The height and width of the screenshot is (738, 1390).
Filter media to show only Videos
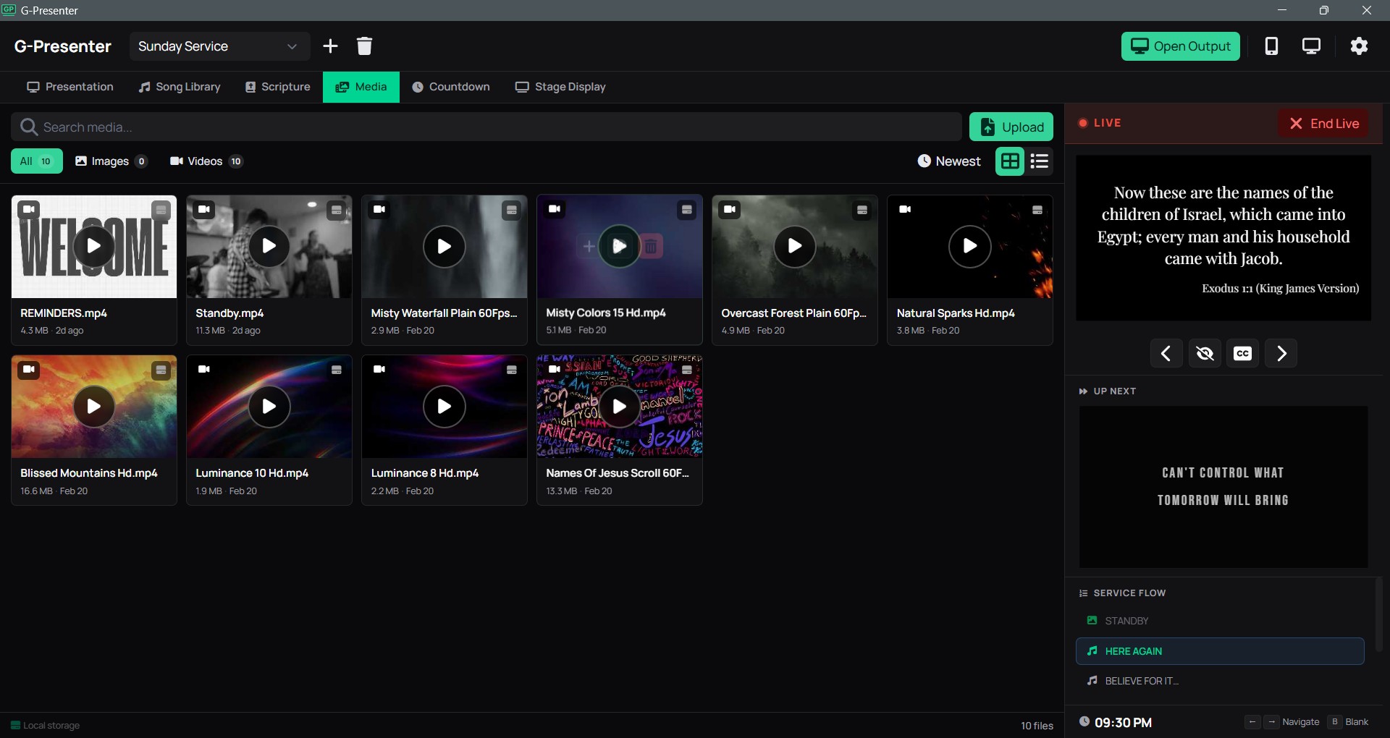205,161
